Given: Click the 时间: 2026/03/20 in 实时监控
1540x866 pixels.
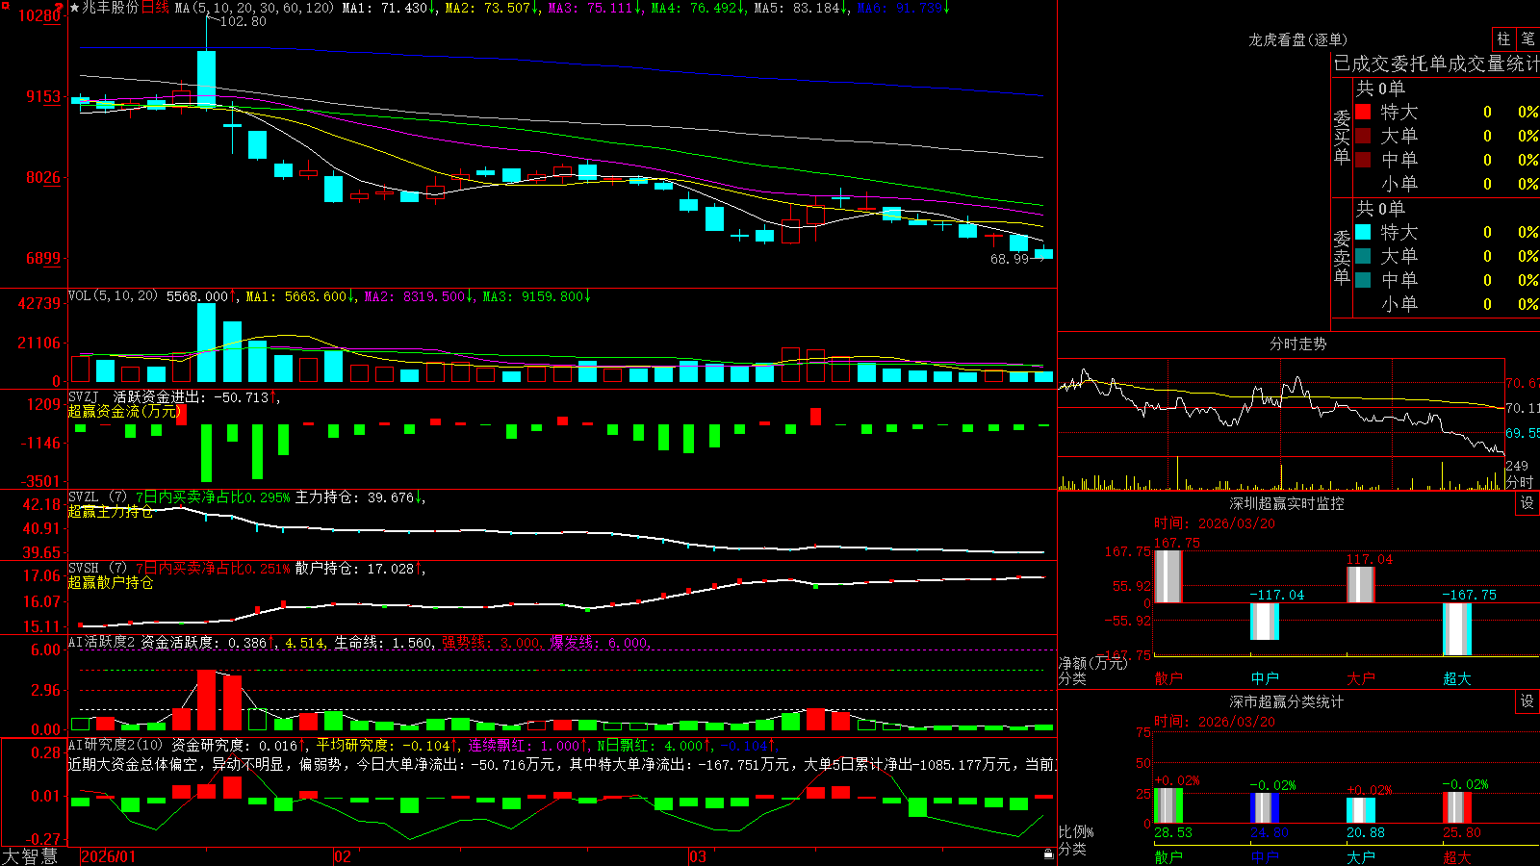Looking at the screenshot, I should tap(1215, 523).
